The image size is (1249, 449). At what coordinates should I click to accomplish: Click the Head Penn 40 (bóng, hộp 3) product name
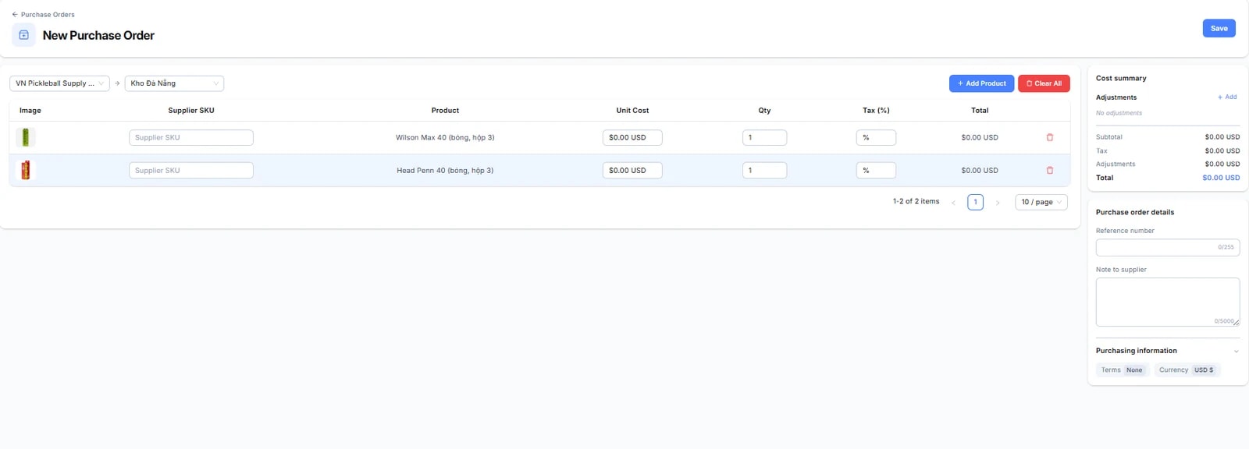point(445,170)
